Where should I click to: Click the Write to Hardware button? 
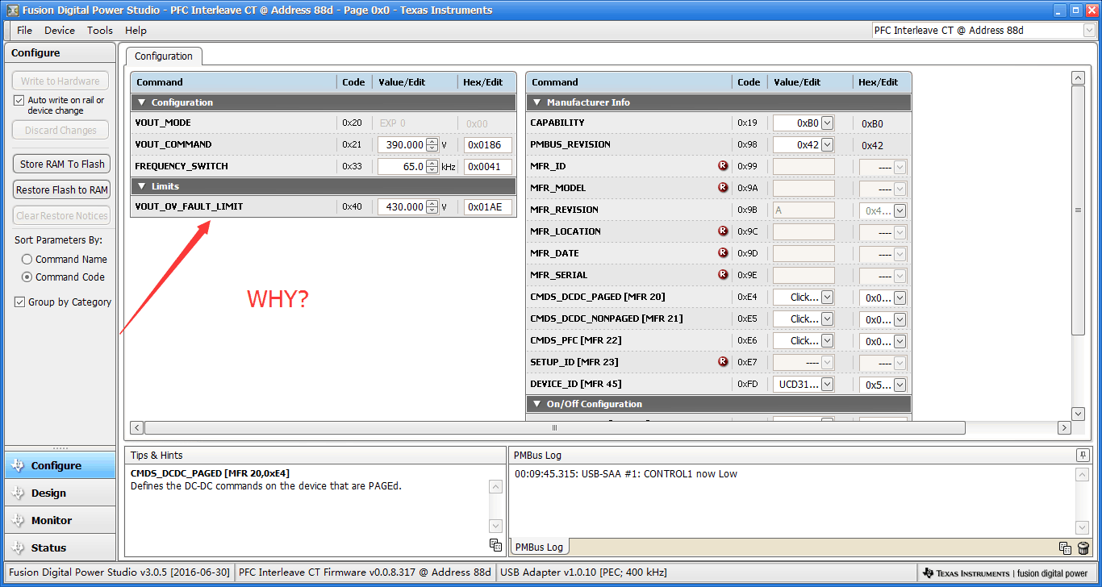click(x=61, y=81)
